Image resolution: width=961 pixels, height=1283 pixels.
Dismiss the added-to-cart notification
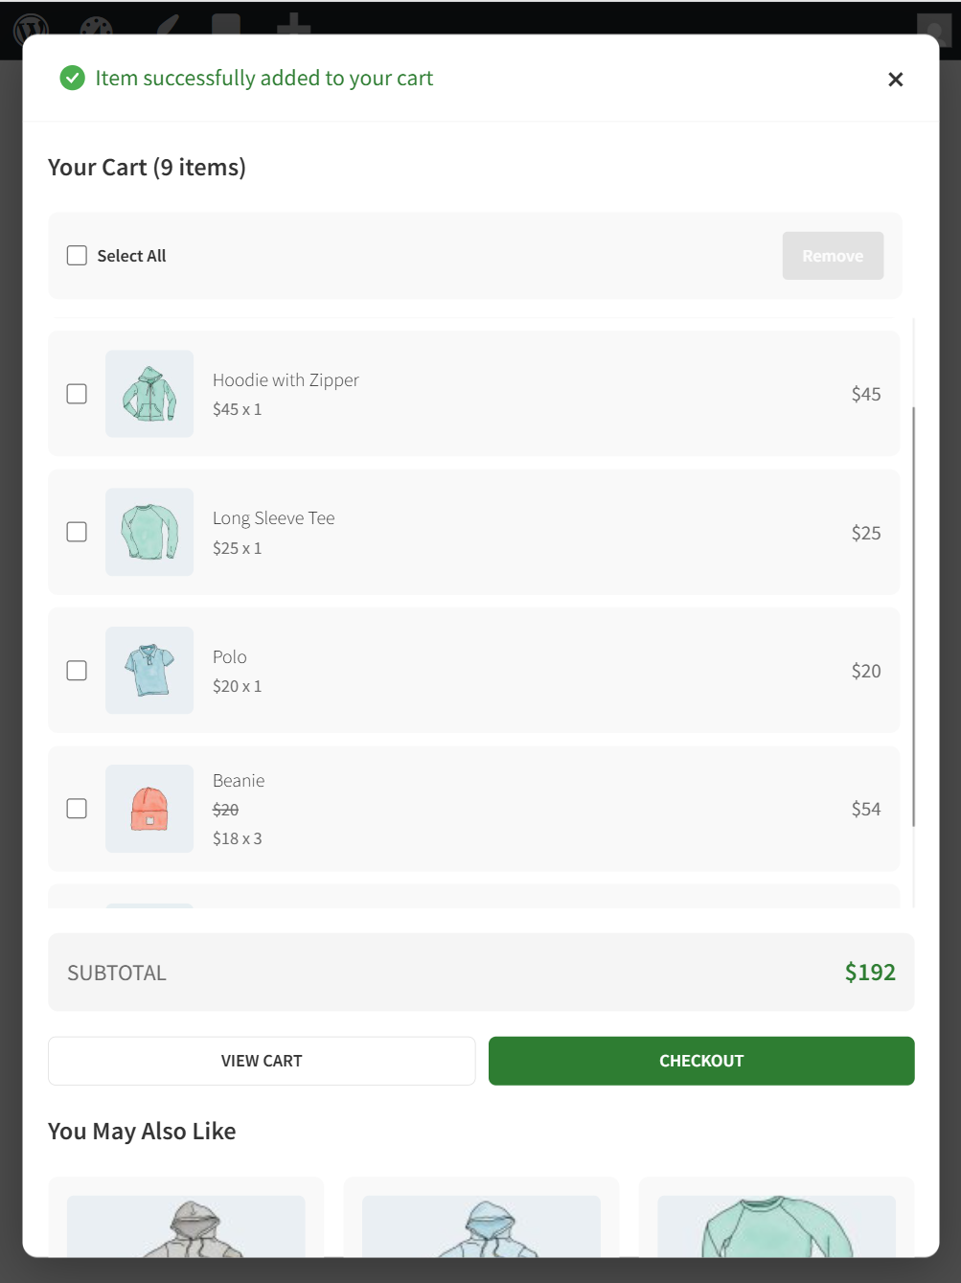point(895,79)
